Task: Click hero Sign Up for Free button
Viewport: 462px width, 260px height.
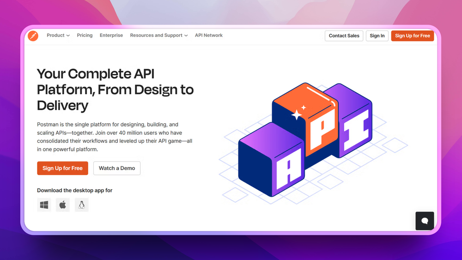Action: [x=62, y=168]
